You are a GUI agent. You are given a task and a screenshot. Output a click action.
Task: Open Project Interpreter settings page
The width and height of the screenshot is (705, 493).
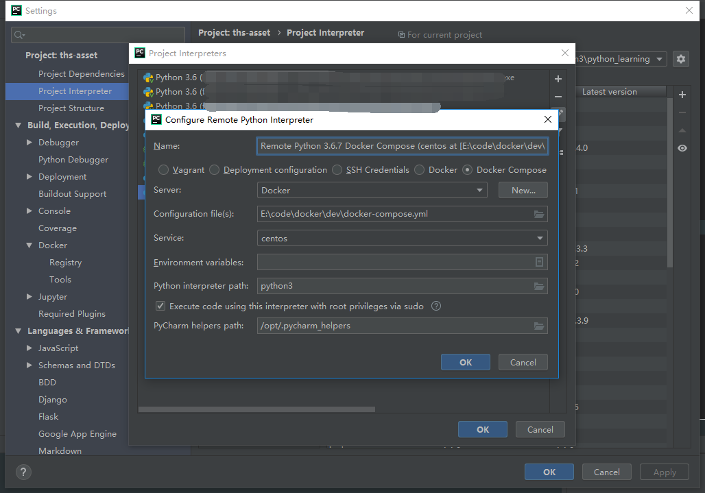point(75,91)
